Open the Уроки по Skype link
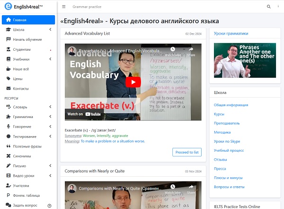Viewport: 284px width, 209px height. click(x=227, y=141)
